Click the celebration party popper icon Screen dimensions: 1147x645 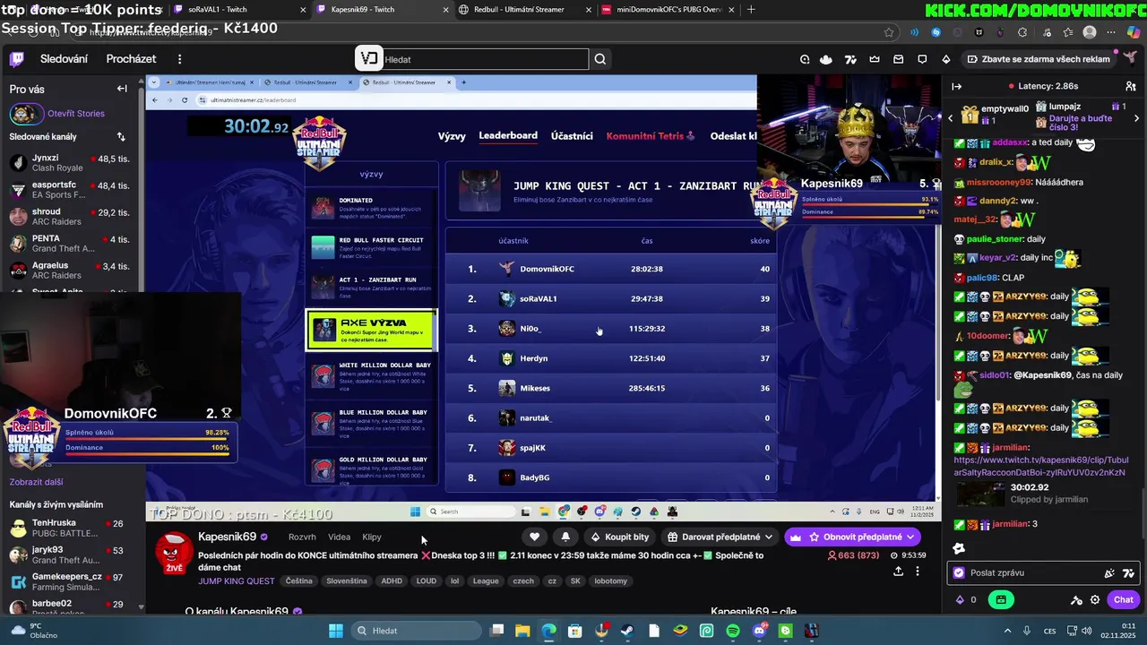[1109, 572]
